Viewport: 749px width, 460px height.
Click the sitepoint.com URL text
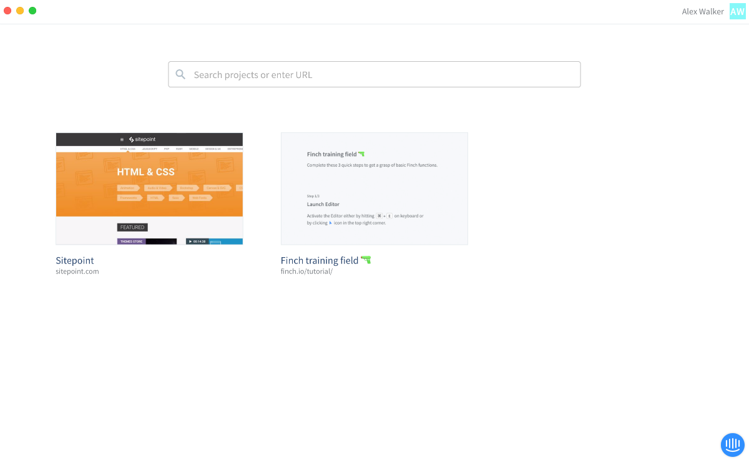coord(77,272)
